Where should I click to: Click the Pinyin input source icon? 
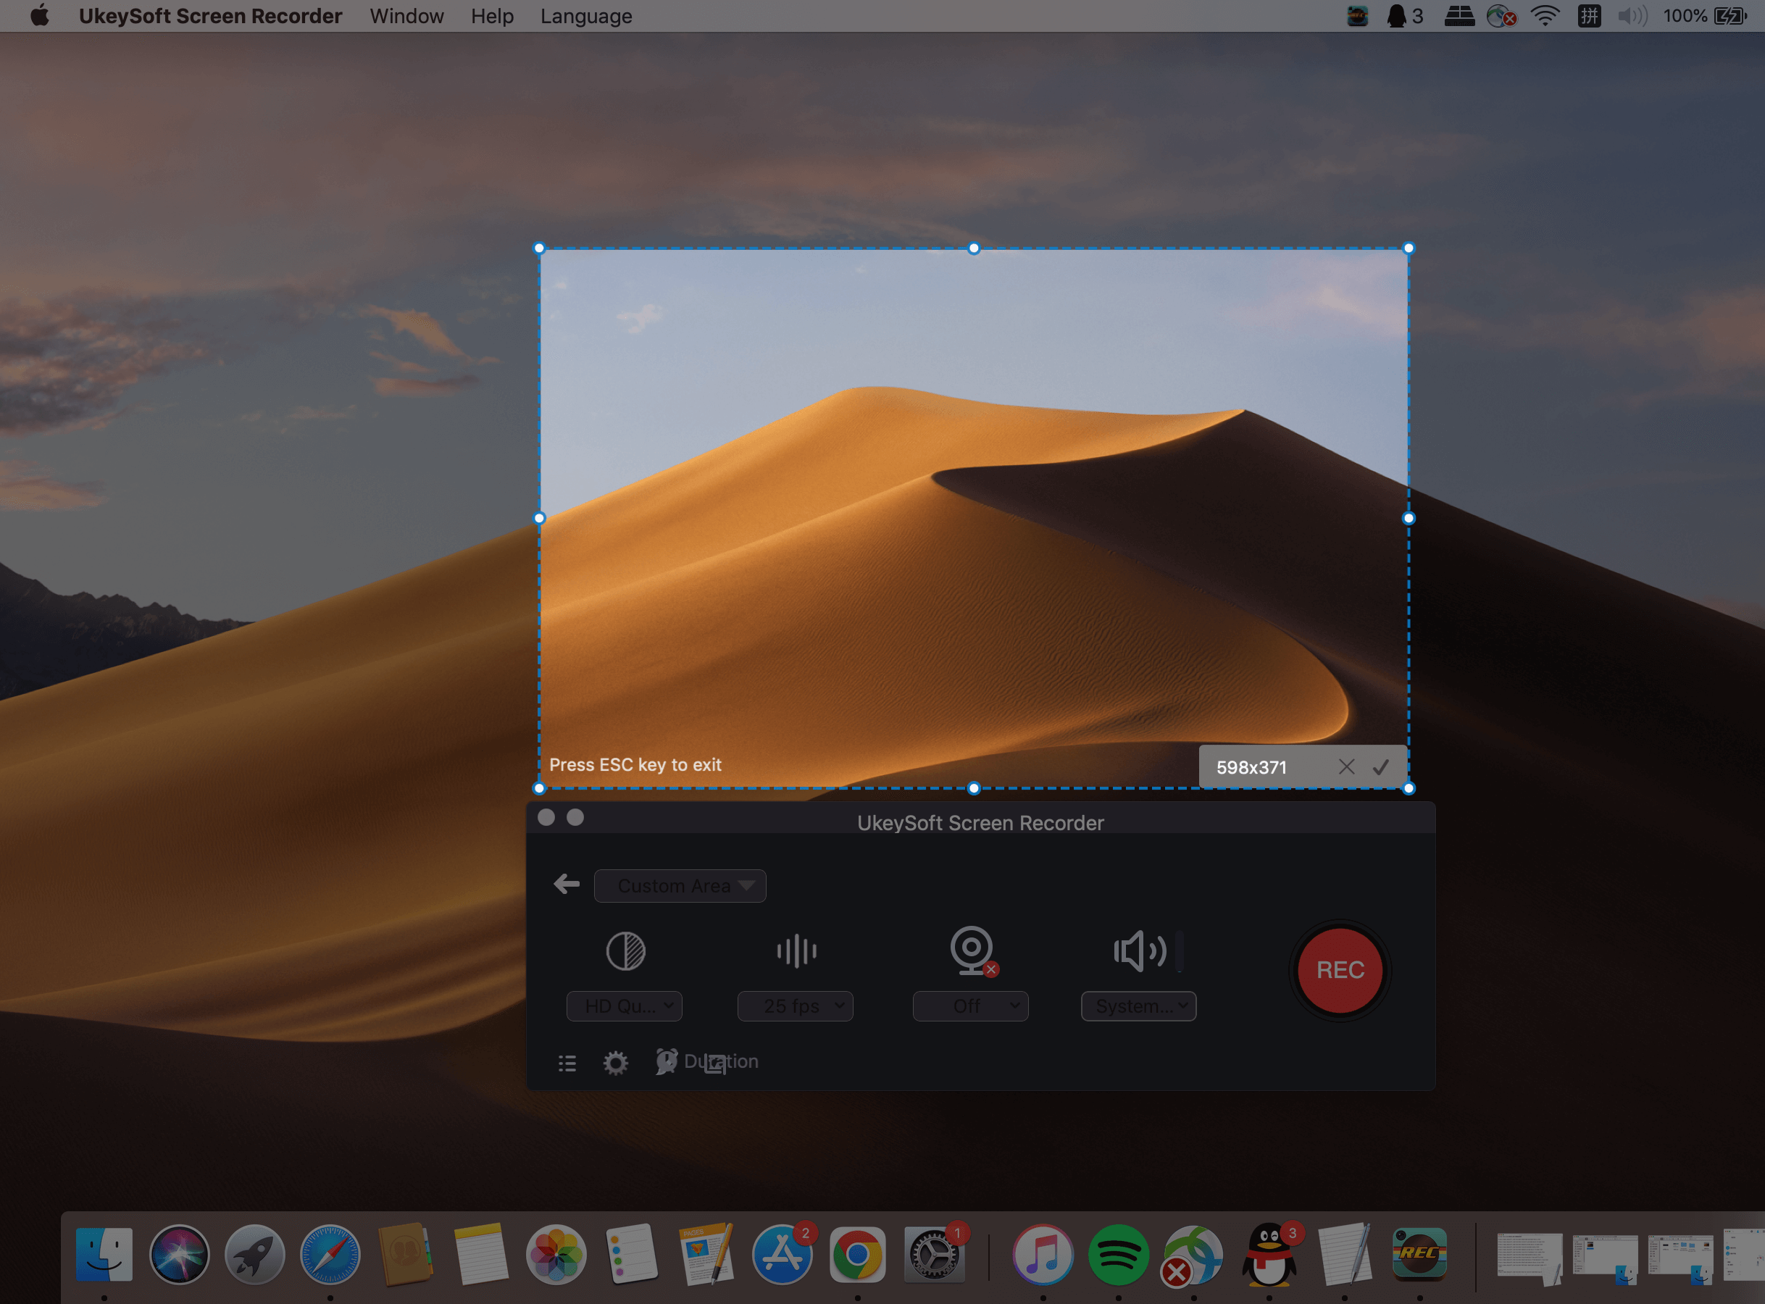tap(1589, 16)
